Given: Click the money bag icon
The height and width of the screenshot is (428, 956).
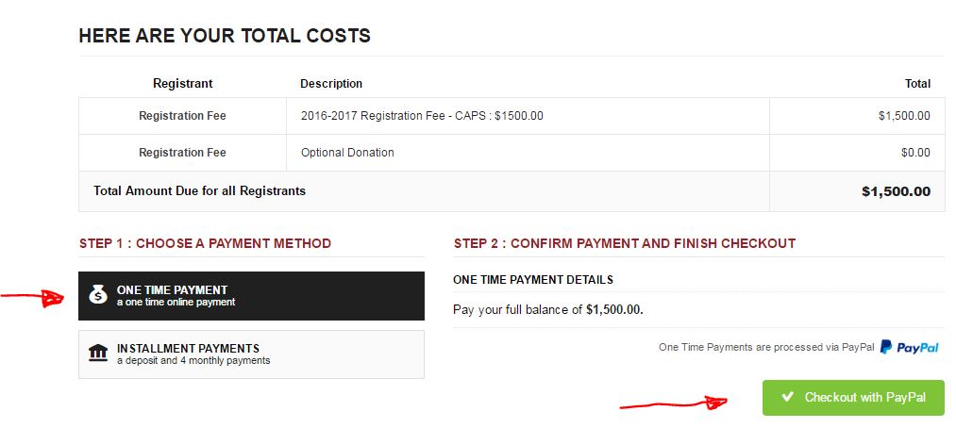Looking at the screenshot, I should (x=98, y=295).
